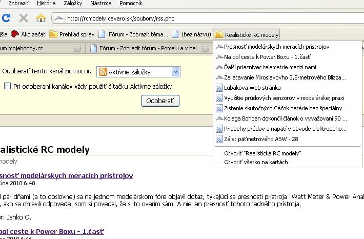Click the red icon of Ako začať bookmark
The height and width of the screenshot is (239, 364).
(x=15, y=34)
